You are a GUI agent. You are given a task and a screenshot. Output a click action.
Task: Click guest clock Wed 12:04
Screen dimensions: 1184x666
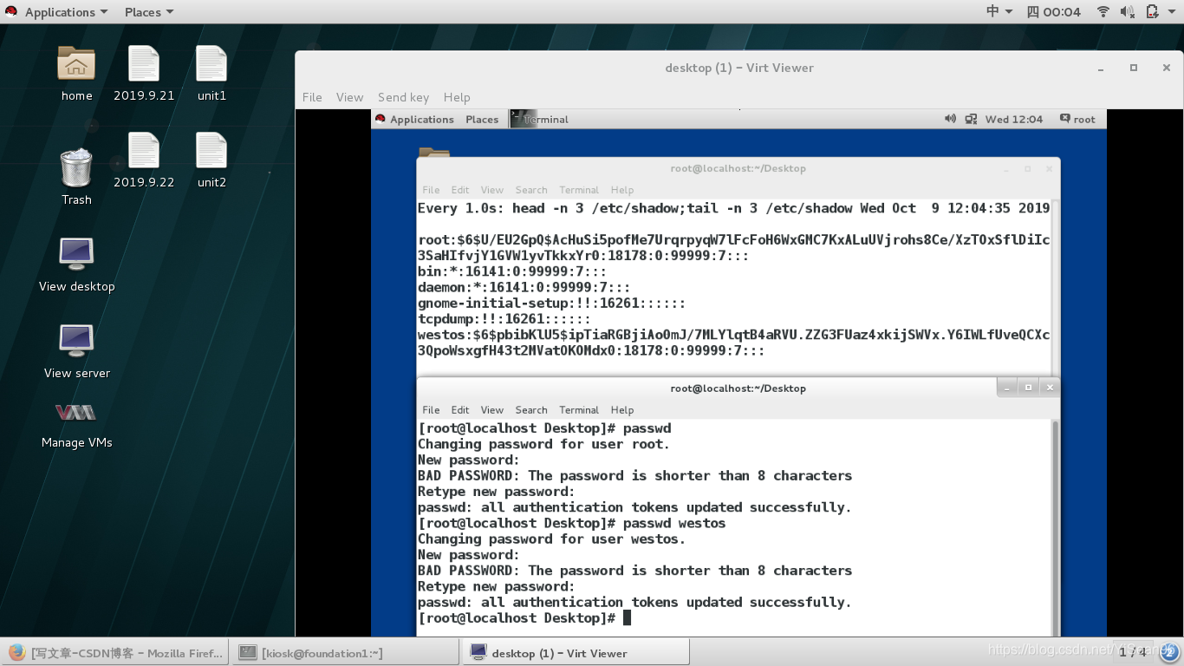pos(1013,119)
